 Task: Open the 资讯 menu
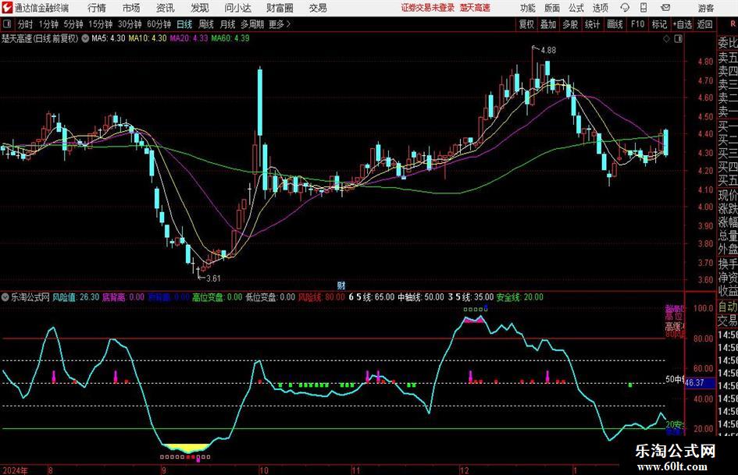(x=166, y=8)
